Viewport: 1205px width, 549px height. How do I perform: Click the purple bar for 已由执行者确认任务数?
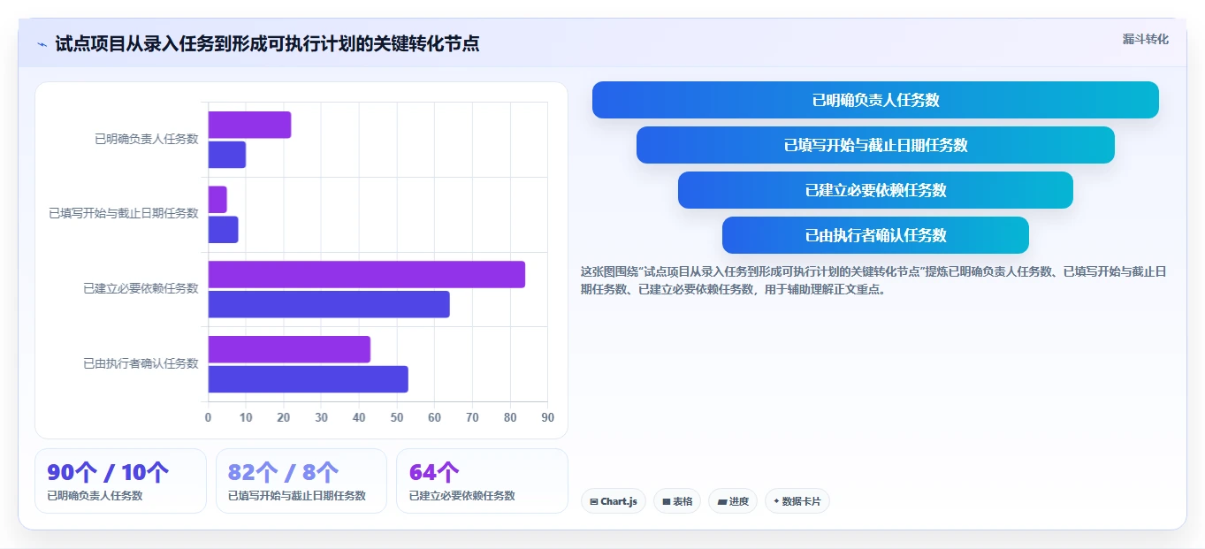(289, 349)
